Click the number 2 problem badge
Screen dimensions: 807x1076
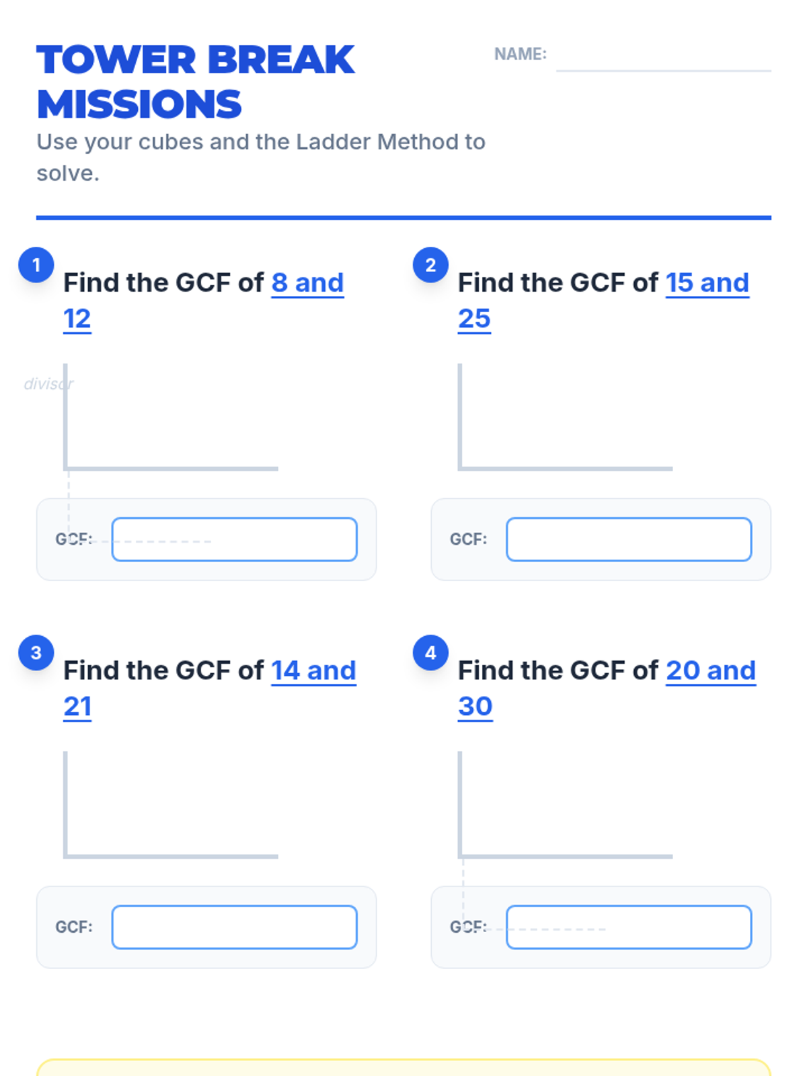[430, 265]
